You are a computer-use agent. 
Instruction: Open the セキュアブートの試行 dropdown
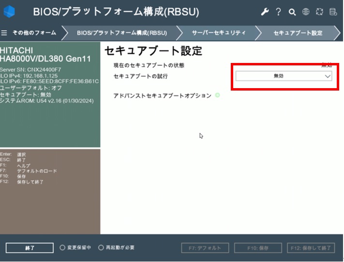[284, 76]
